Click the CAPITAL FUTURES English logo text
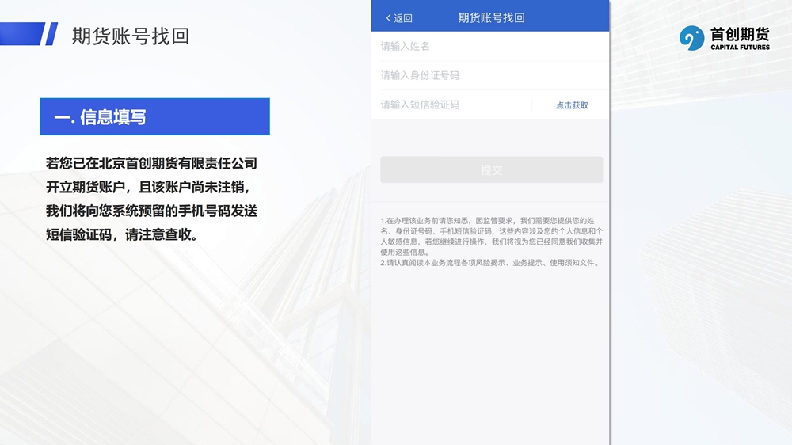 pos(740,48)
